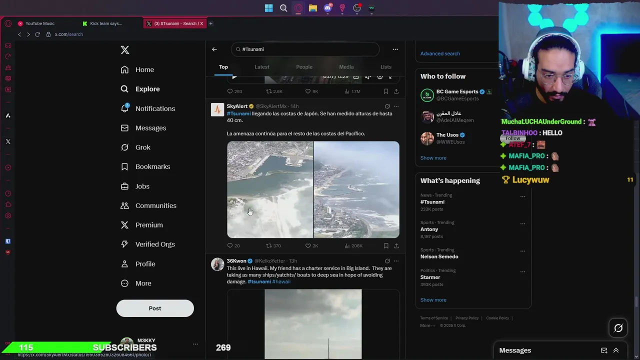Image resolution: width=640 pixels, height=360 pixels.
Task: Open #Tsunami trending topic
Action: pyautogui.click(x=432, y=202)
